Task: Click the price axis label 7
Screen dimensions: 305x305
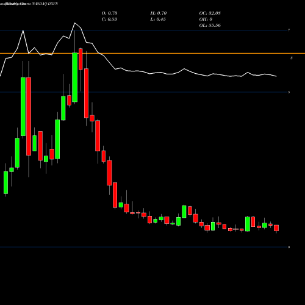Action: click(x=289, y=30)
